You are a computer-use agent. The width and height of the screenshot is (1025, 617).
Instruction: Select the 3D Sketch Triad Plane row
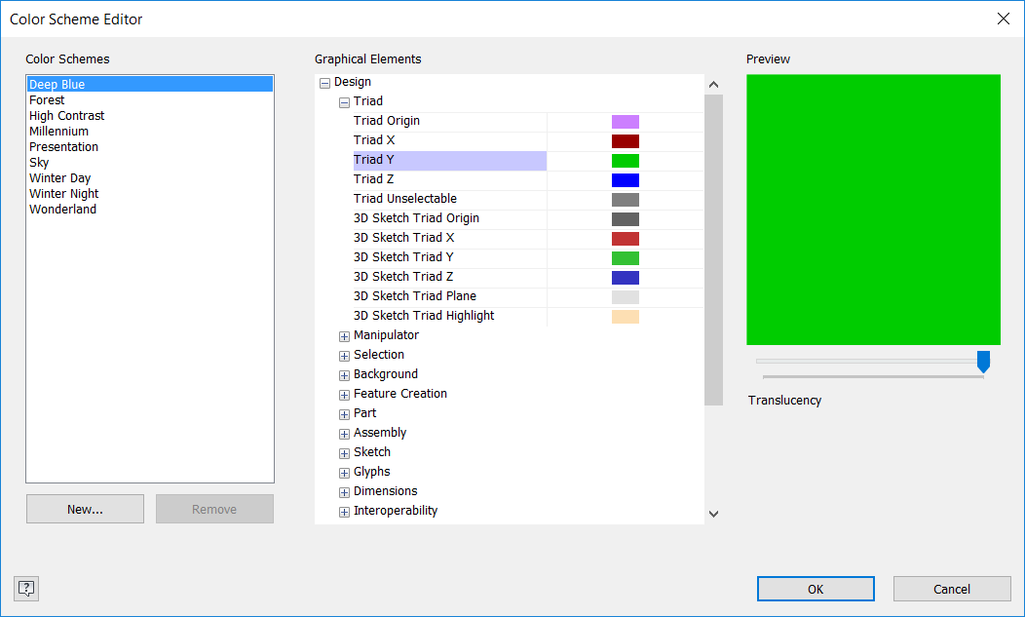point(450,296)
